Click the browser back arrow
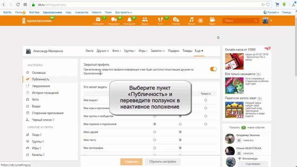 (x=4, y=5)
